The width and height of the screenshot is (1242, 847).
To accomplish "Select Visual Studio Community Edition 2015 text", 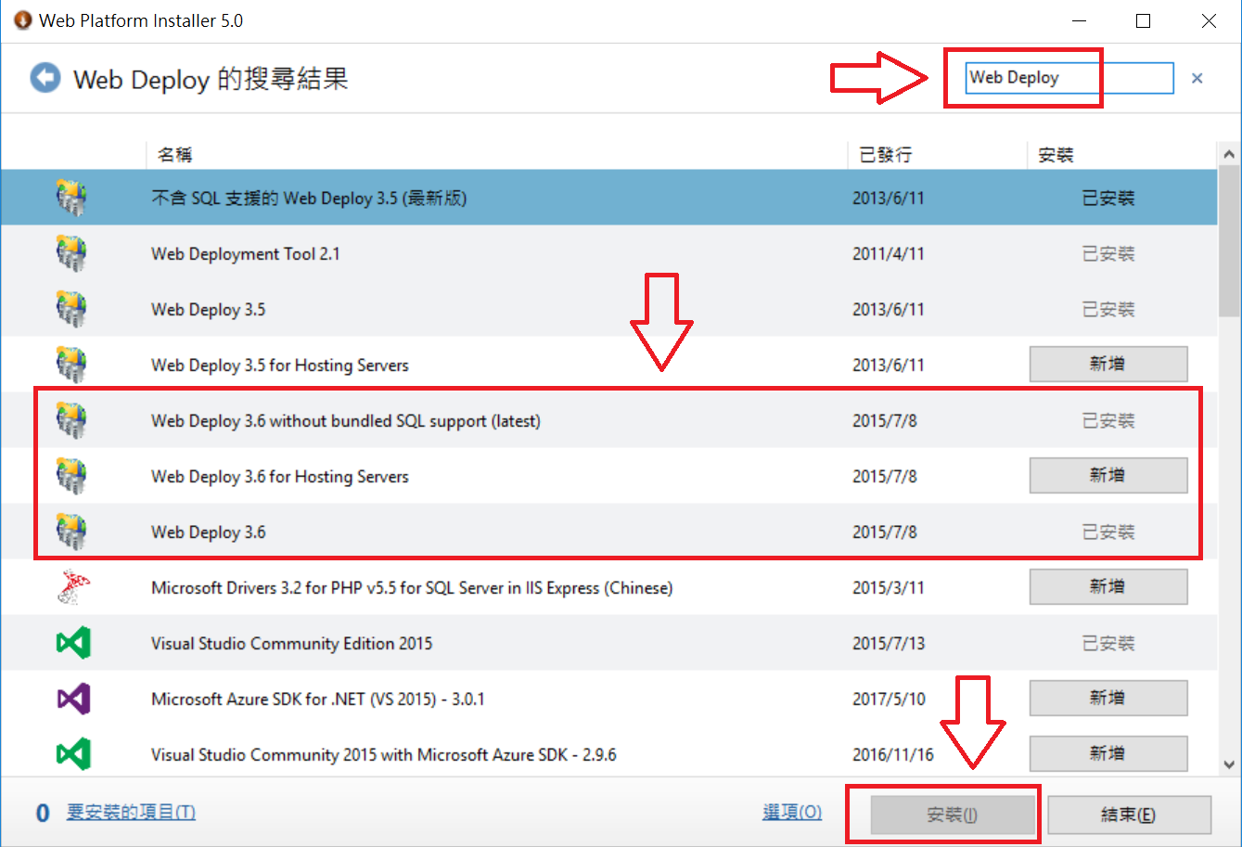I will pyautogui.click(x=292, y=643).
